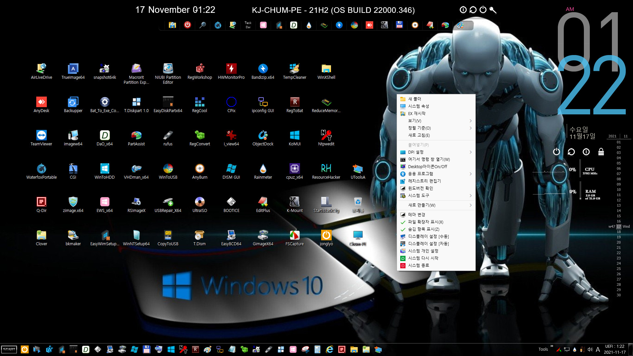
Task: Open the 휴지통 recycle bin icon
Action: pos(358,204)
